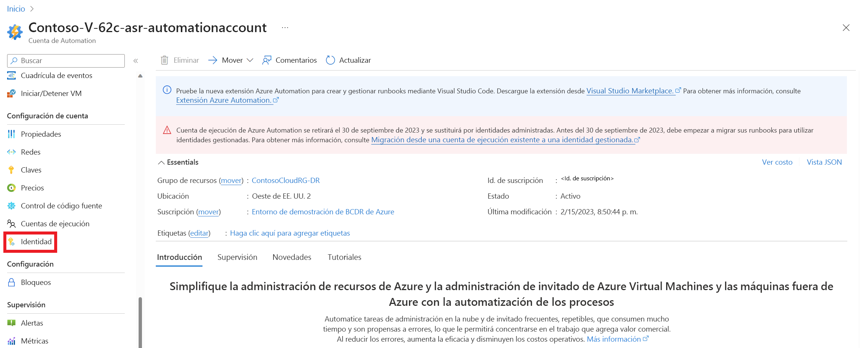Open the Tutoriales tab
The width and height of the screenshot is (860, 348).
pyautogui.click(x=344, y=257)
